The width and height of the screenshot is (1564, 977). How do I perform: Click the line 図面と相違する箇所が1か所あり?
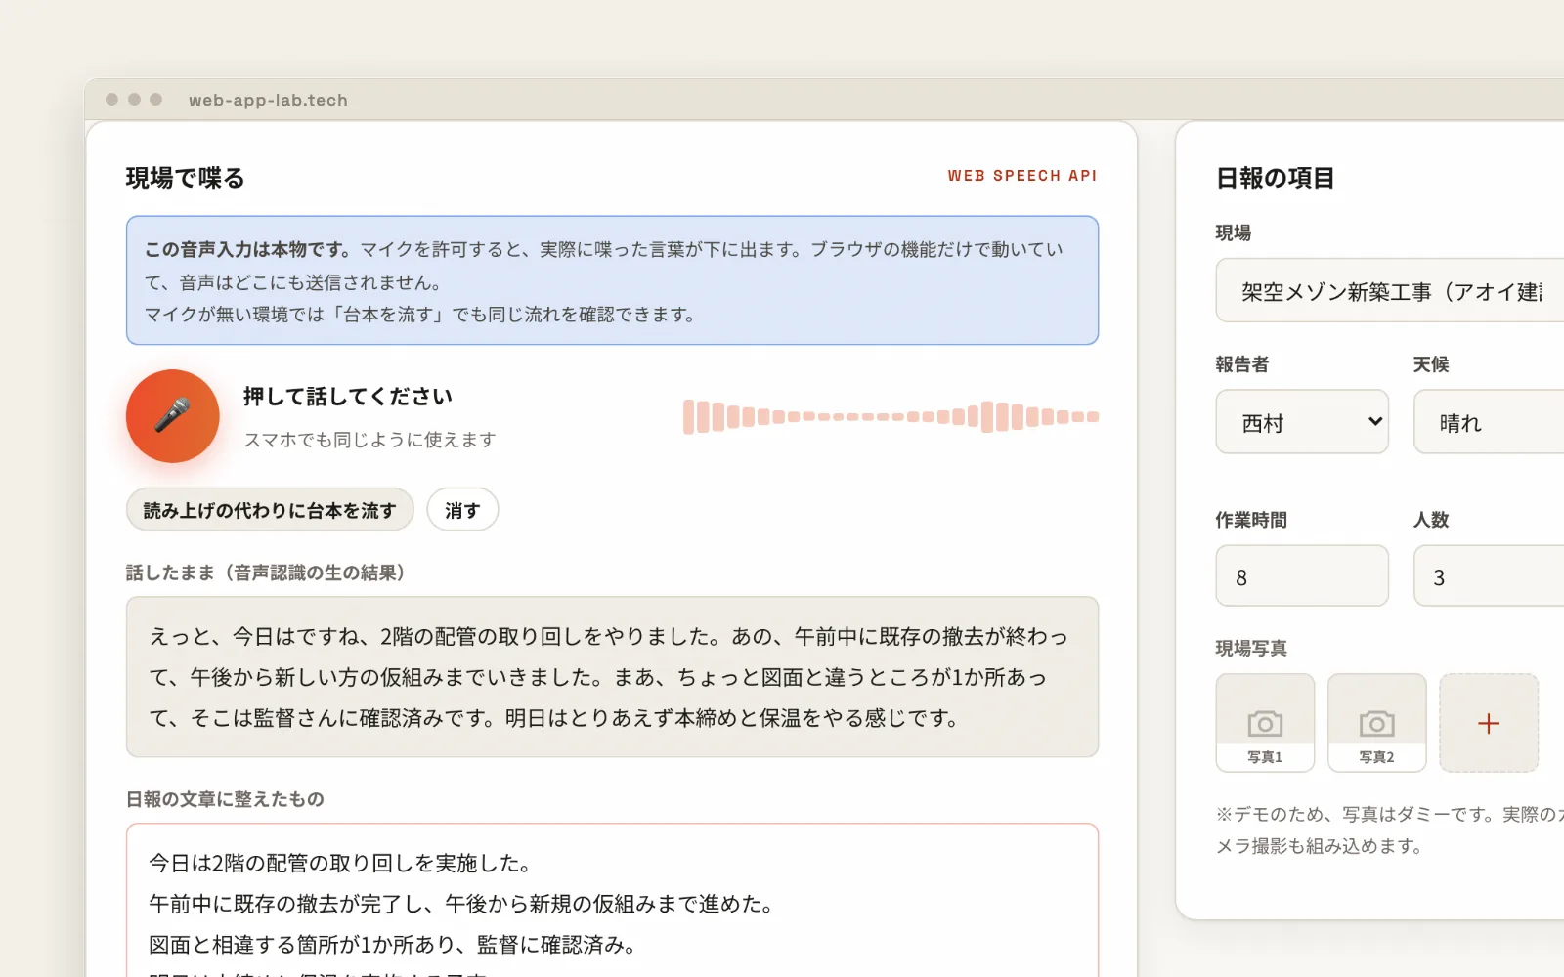[x=395, y=945]
